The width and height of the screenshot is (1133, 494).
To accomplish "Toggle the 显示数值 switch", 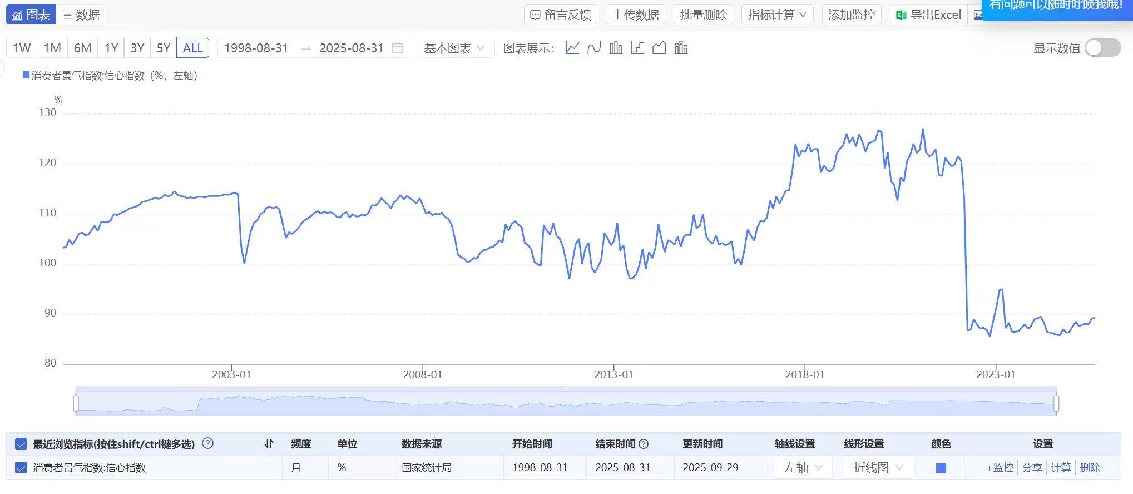I will coord(1102,48).
